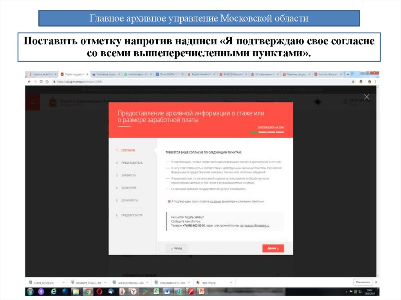The width and height of the screenshot is (401, 300).
Task: Check the «Я подтверждаю свое согласие» checkbox
Action: coord(169,201)
